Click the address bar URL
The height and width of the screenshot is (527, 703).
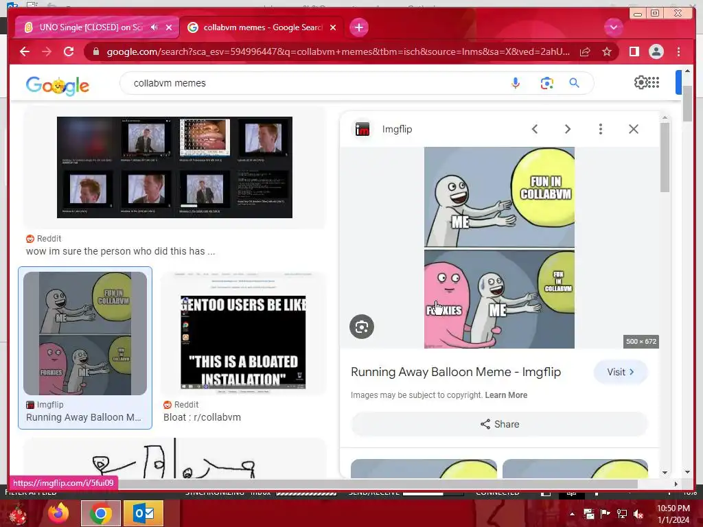pyautogui.click(x=338, y=51)
